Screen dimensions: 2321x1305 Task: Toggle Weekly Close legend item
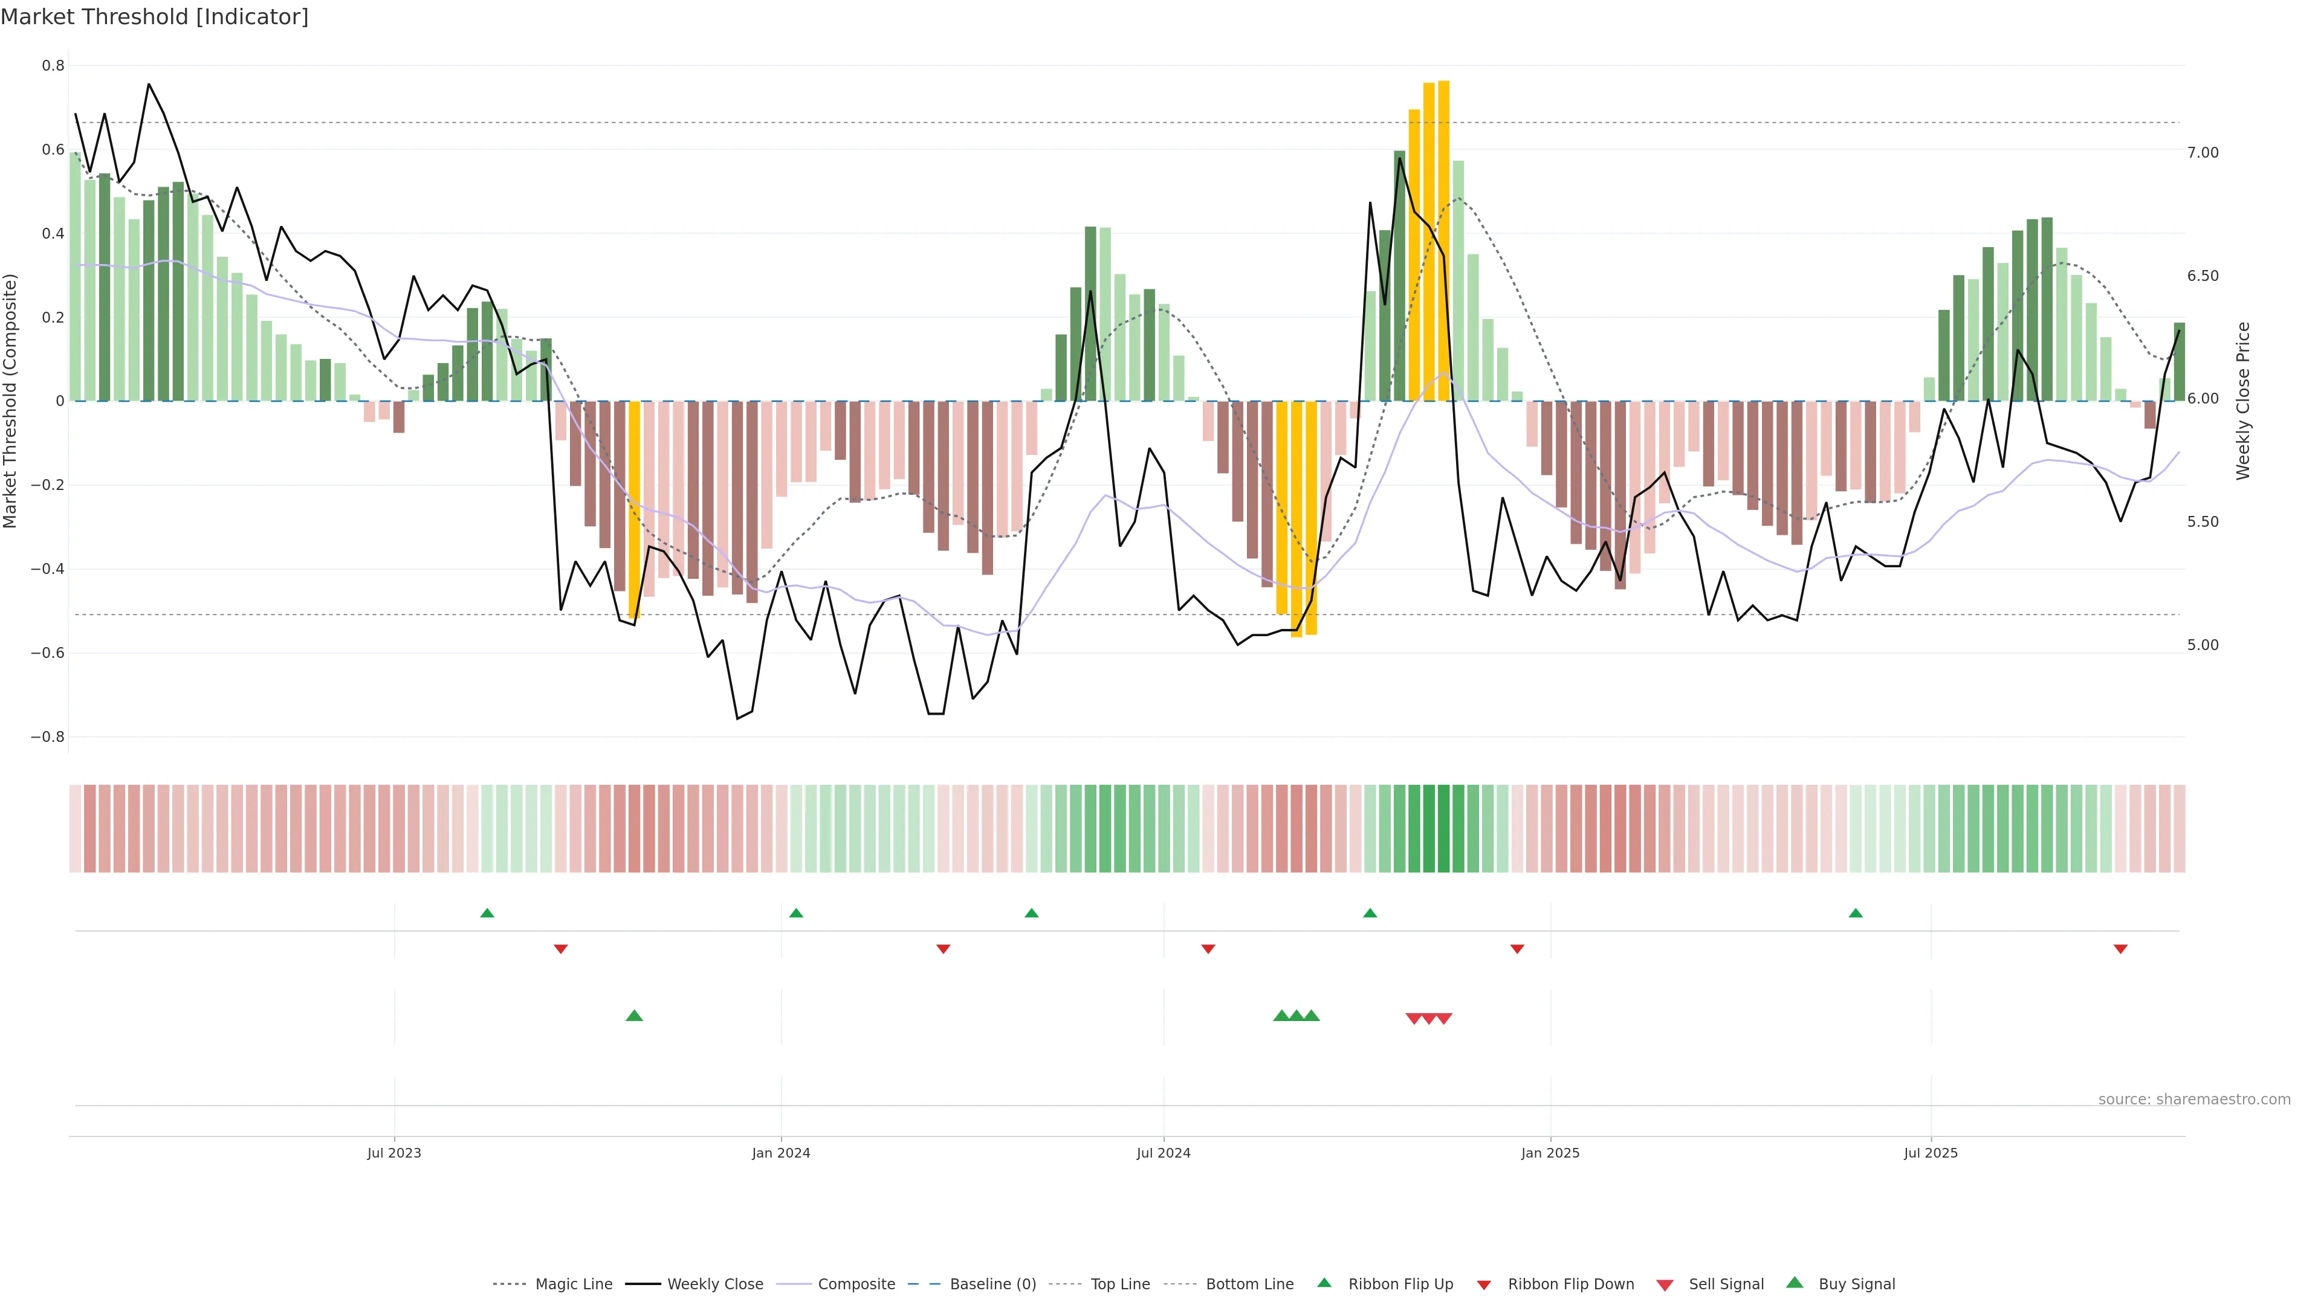pyautogui.click(x=714, y=1283)
